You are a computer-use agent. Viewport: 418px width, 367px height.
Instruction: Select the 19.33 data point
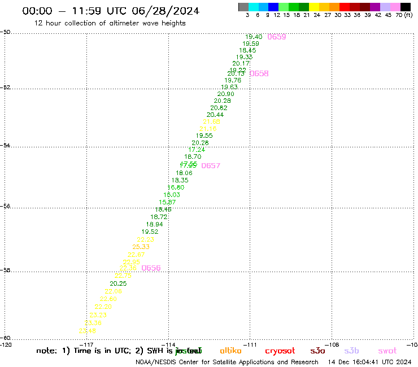tap(244, 57)
